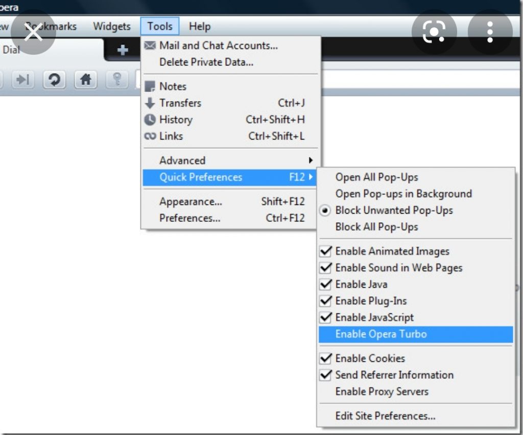
Task: Open Preferences from Tools menu
Action: point(230,218)
